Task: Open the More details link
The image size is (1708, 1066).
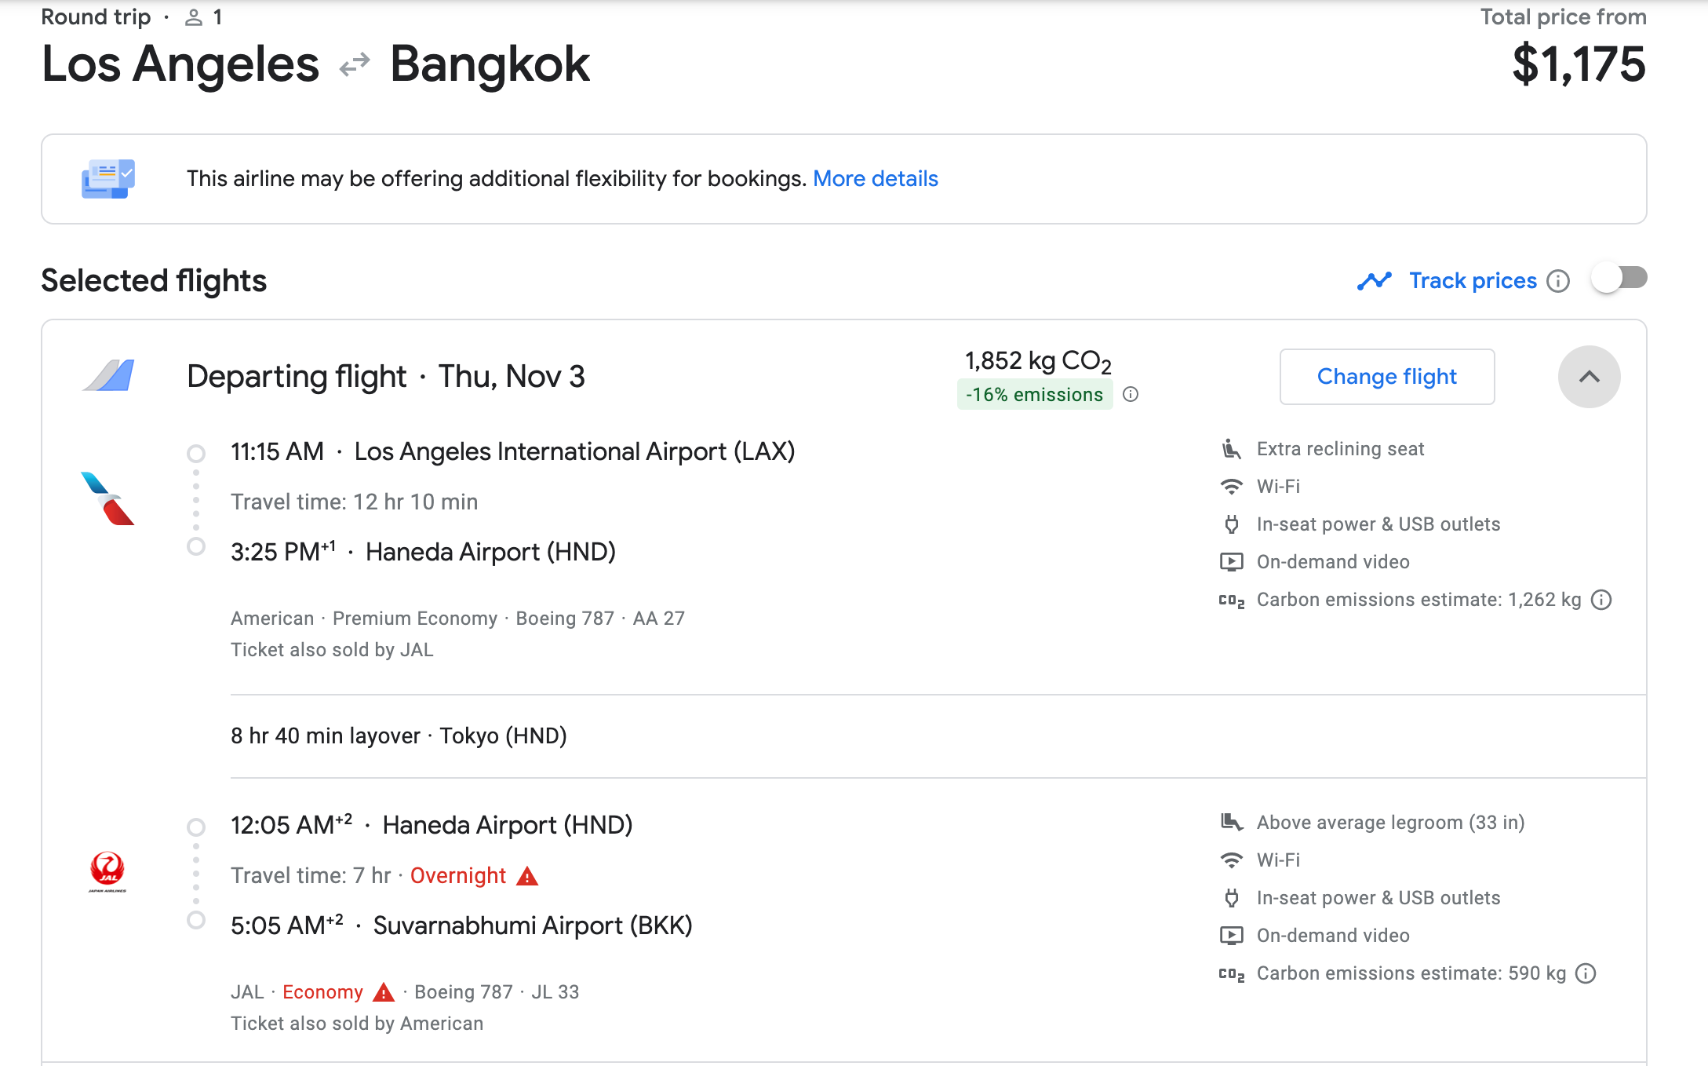Action: 875,179
